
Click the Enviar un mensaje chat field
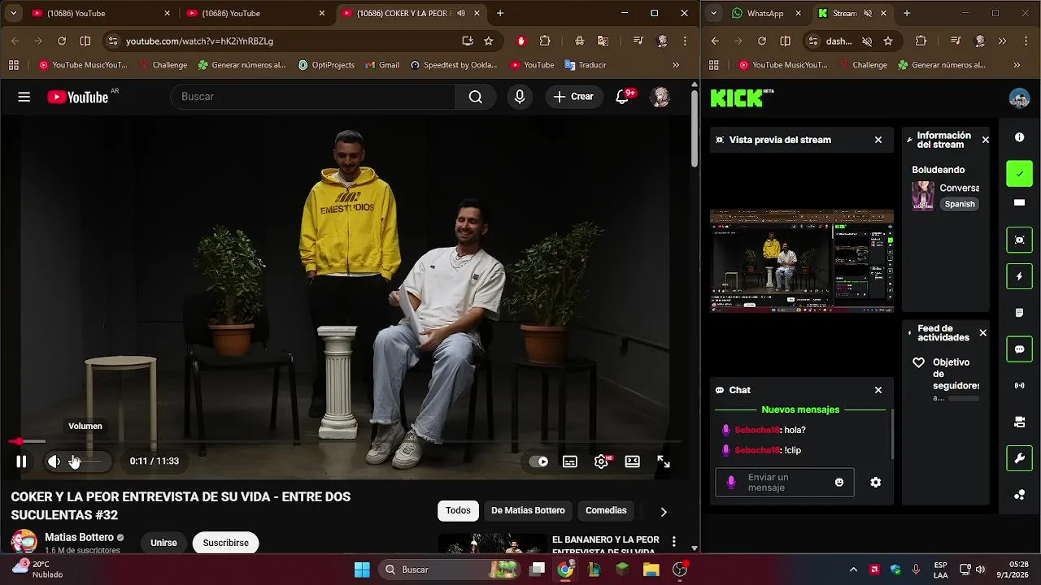tap(785, 483)
